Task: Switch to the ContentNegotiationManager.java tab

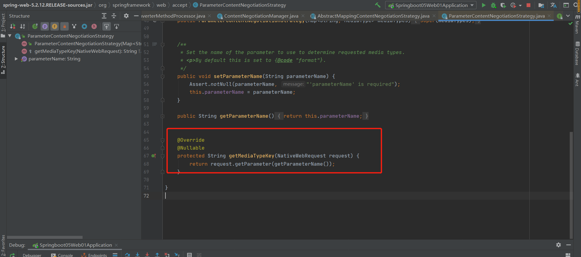Action: click(261, 16)
